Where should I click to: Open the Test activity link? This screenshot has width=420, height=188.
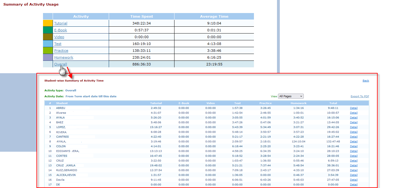[x=58, y=44]
